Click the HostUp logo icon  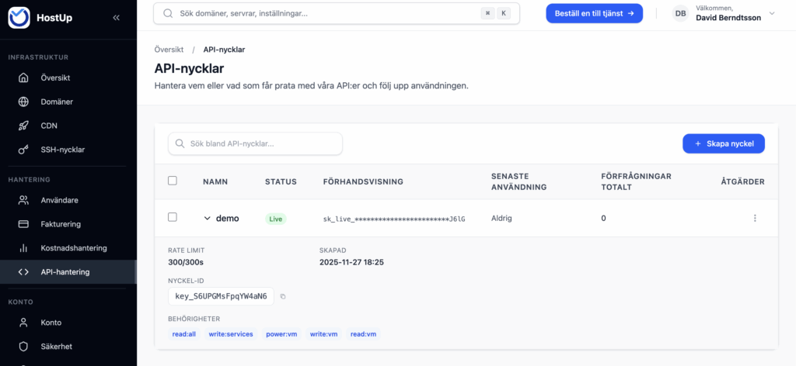point(19,17)
